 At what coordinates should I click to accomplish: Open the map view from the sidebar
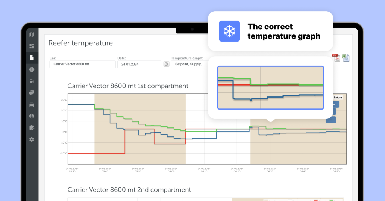[32, 34]
